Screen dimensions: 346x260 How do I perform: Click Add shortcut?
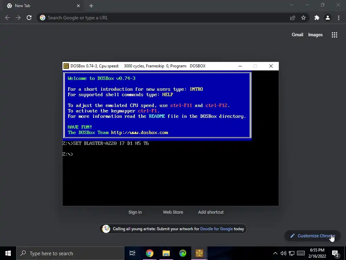coord(211,212)
